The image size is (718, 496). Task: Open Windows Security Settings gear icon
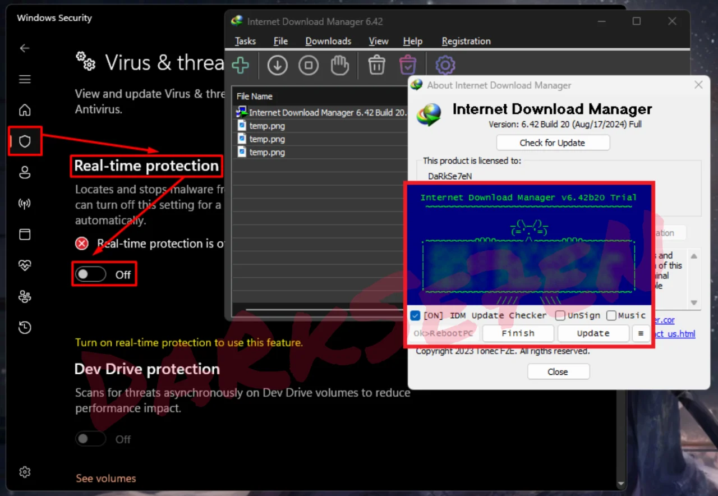[25, 472]
